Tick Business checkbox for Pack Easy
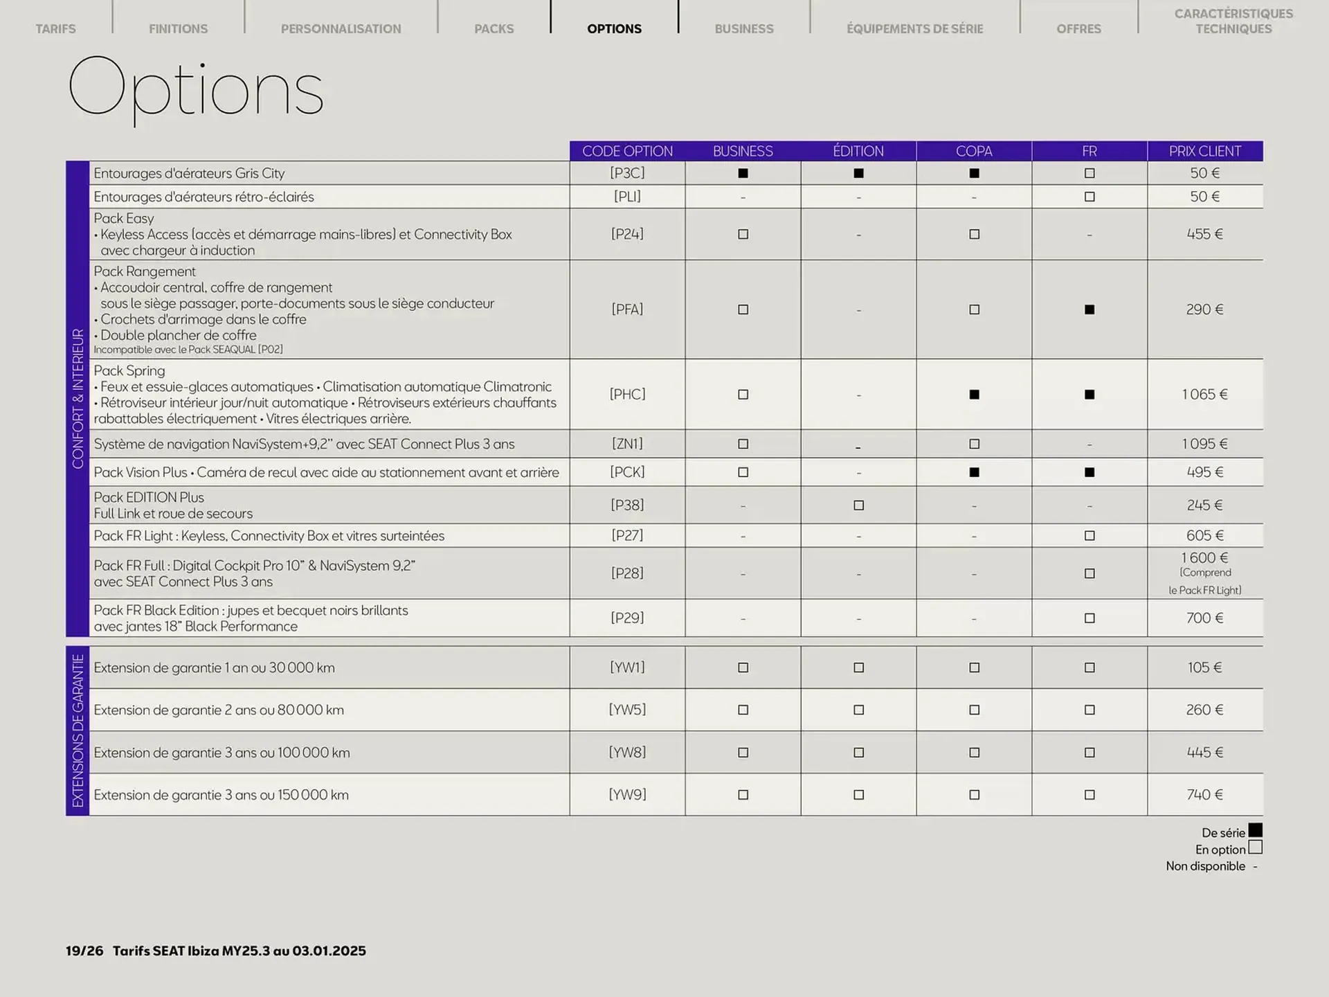This screenshot has width=1329, height=997. tap(743, 234)
